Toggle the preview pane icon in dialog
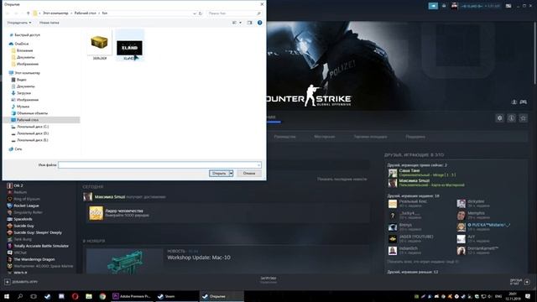Screen dimensions: 537x302 coord(250,23)
